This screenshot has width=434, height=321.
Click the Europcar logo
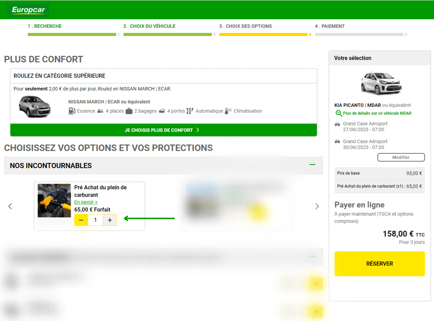pos(28,10)
